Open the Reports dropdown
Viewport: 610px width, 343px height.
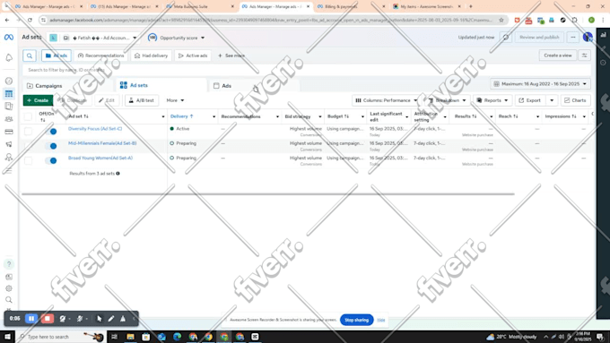click(x=492, y=100)
